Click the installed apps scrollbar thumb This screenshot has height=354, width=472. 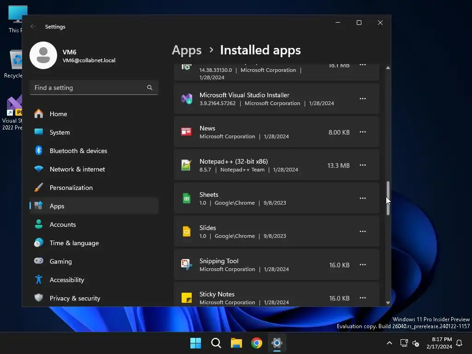pyautogui.click(x=388, y=198)
